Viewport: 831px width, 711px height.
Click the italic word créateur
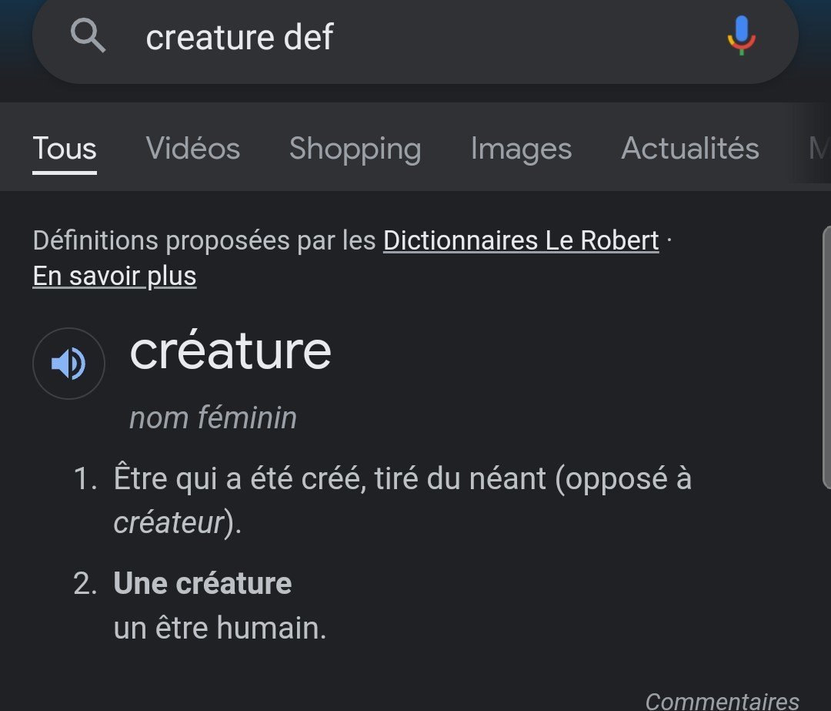169,522
